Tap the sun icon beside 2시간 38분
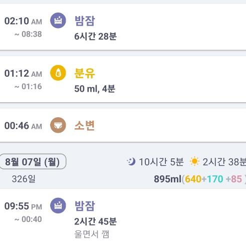This screenshot has height=246, width=246. (x=194, y=162)
